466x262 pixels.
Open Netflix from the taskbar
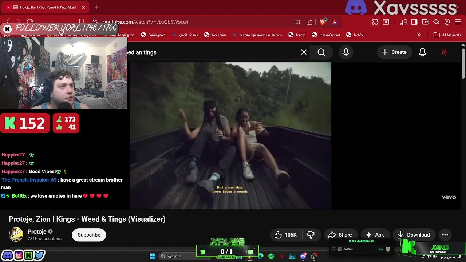(282, 257)
